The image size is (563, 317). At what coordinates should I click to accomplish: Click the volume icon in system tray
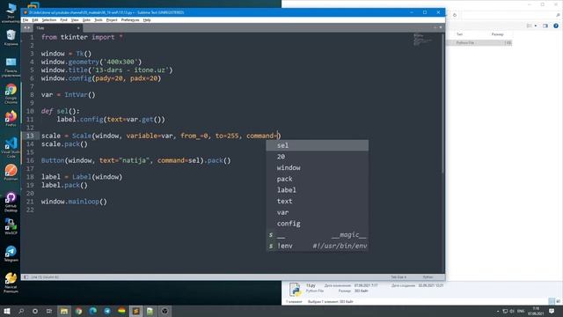(x=512, y=311)
